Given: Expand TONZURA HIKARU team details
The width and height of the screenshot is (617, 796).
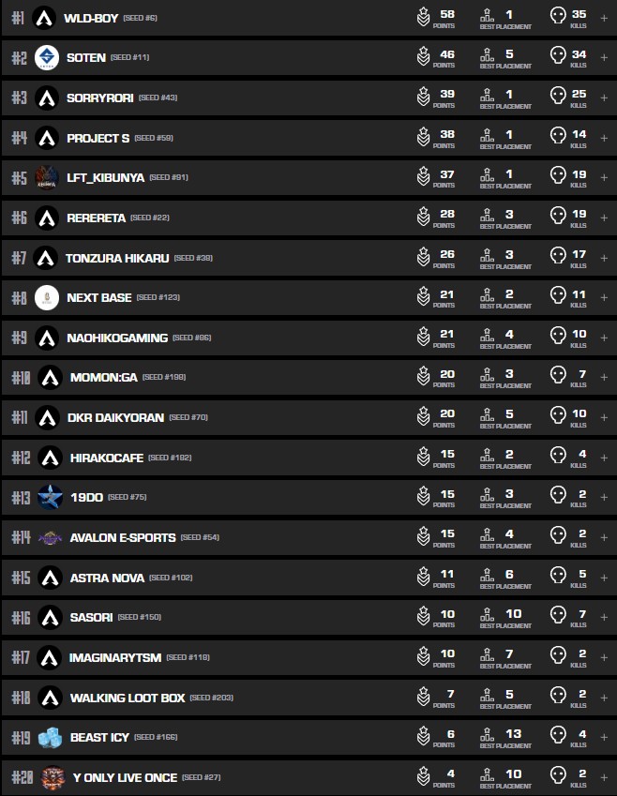Looking at the screenshot, I should pos(604,257).
